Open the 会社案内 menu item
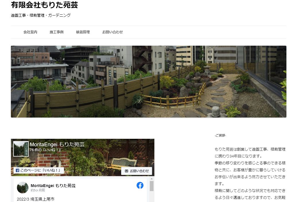 [x=30, y=32]
